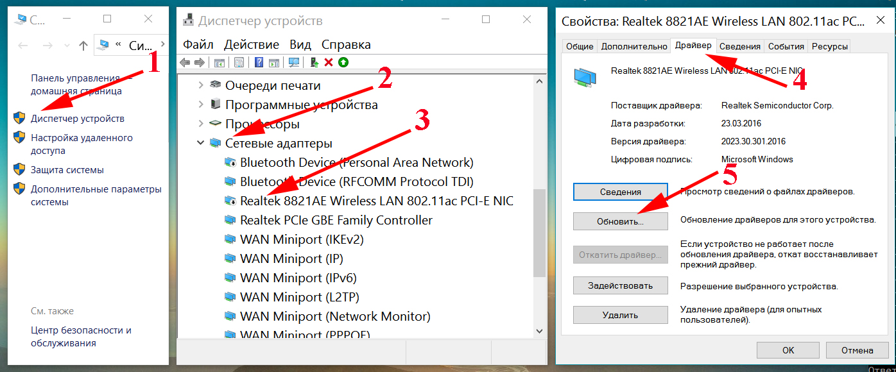
Task: Switch to the Сведения tab
Action: pos(740,46)
